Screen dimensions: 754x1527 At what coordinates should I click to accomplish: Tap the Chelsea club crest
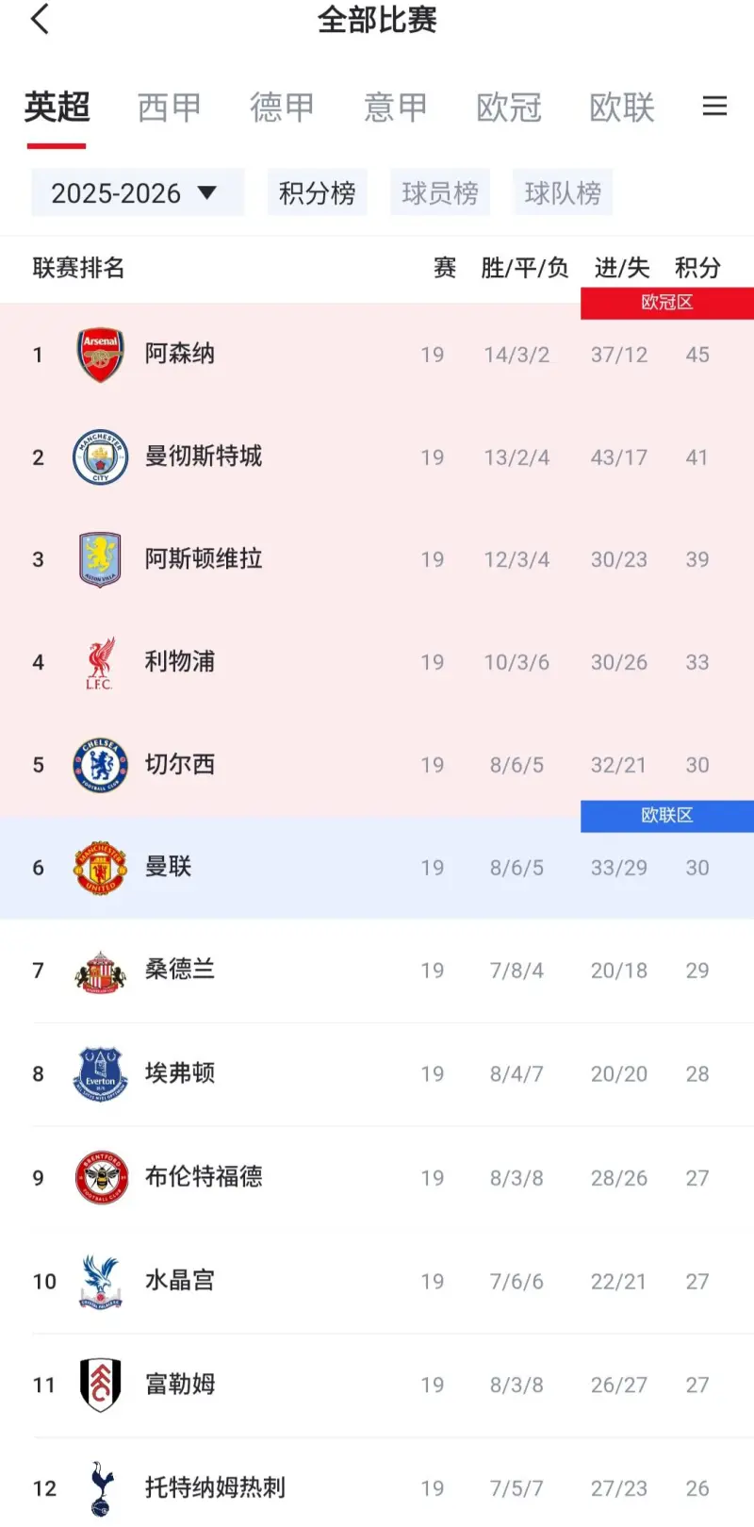(100, 765)
